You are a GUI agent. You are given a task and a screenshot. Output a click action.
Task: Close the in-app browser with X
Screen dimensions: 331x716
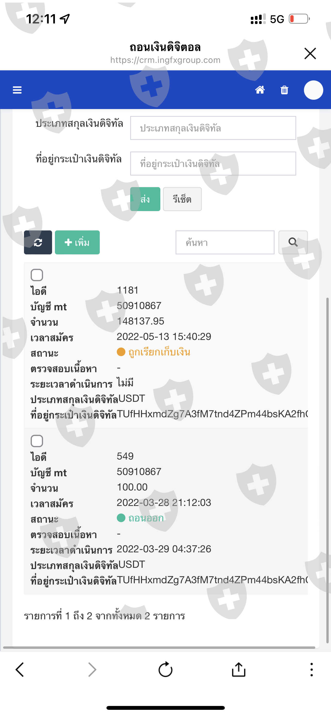[310, 53]
